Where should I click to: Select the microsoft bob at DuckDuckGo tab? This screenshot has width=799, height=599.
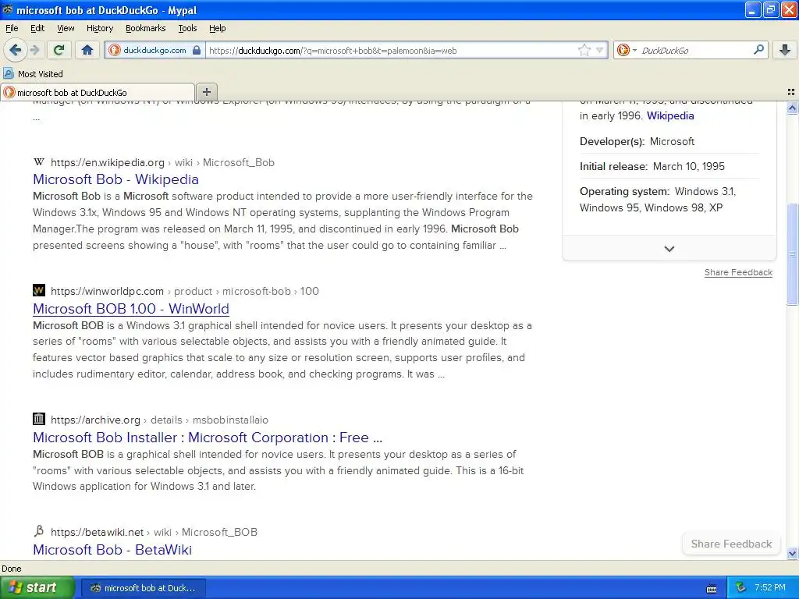point(98,92)
